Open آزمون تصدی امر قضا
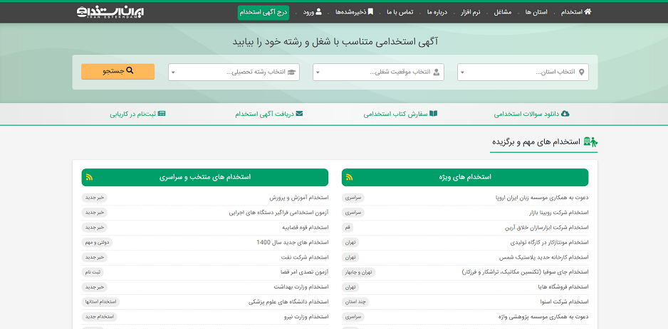668x329 pixels. (304, 272)
